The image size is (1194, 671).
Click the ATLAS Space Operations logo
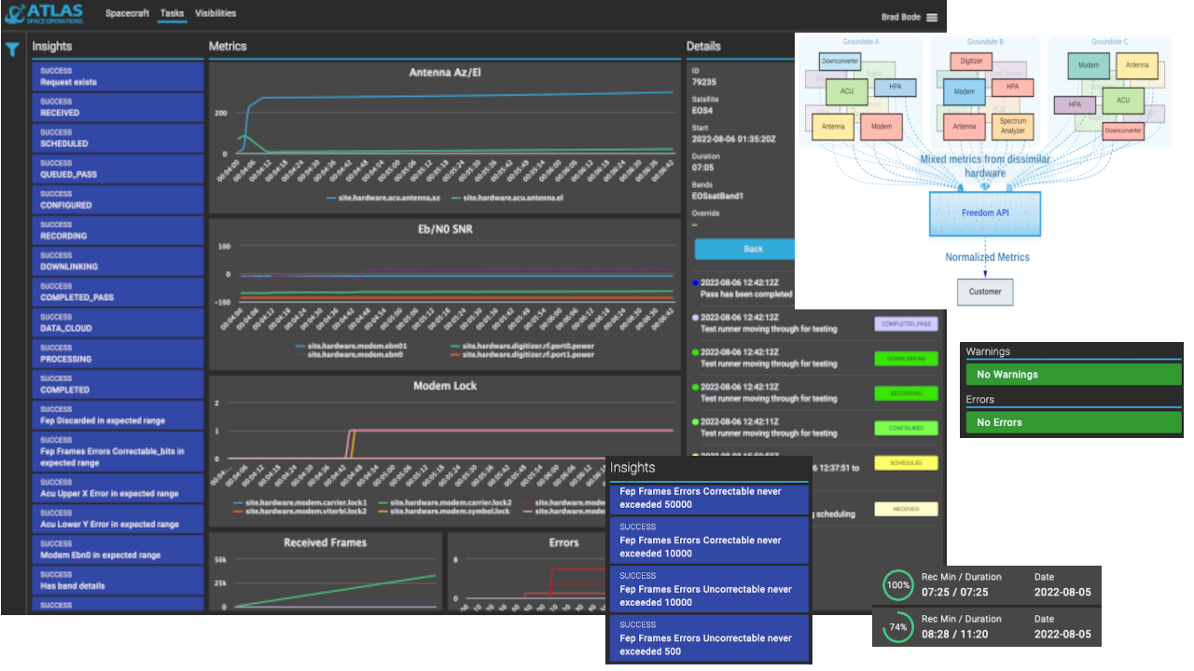point(44,14)
